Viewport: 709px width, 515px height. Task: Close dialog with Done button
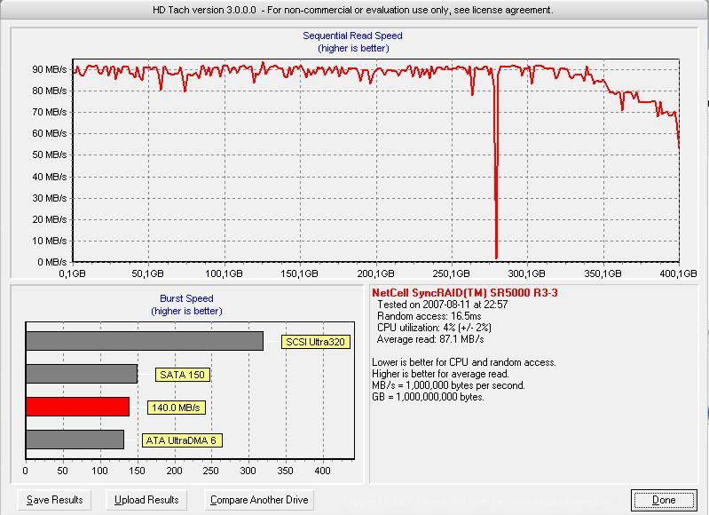pos(664,500)
